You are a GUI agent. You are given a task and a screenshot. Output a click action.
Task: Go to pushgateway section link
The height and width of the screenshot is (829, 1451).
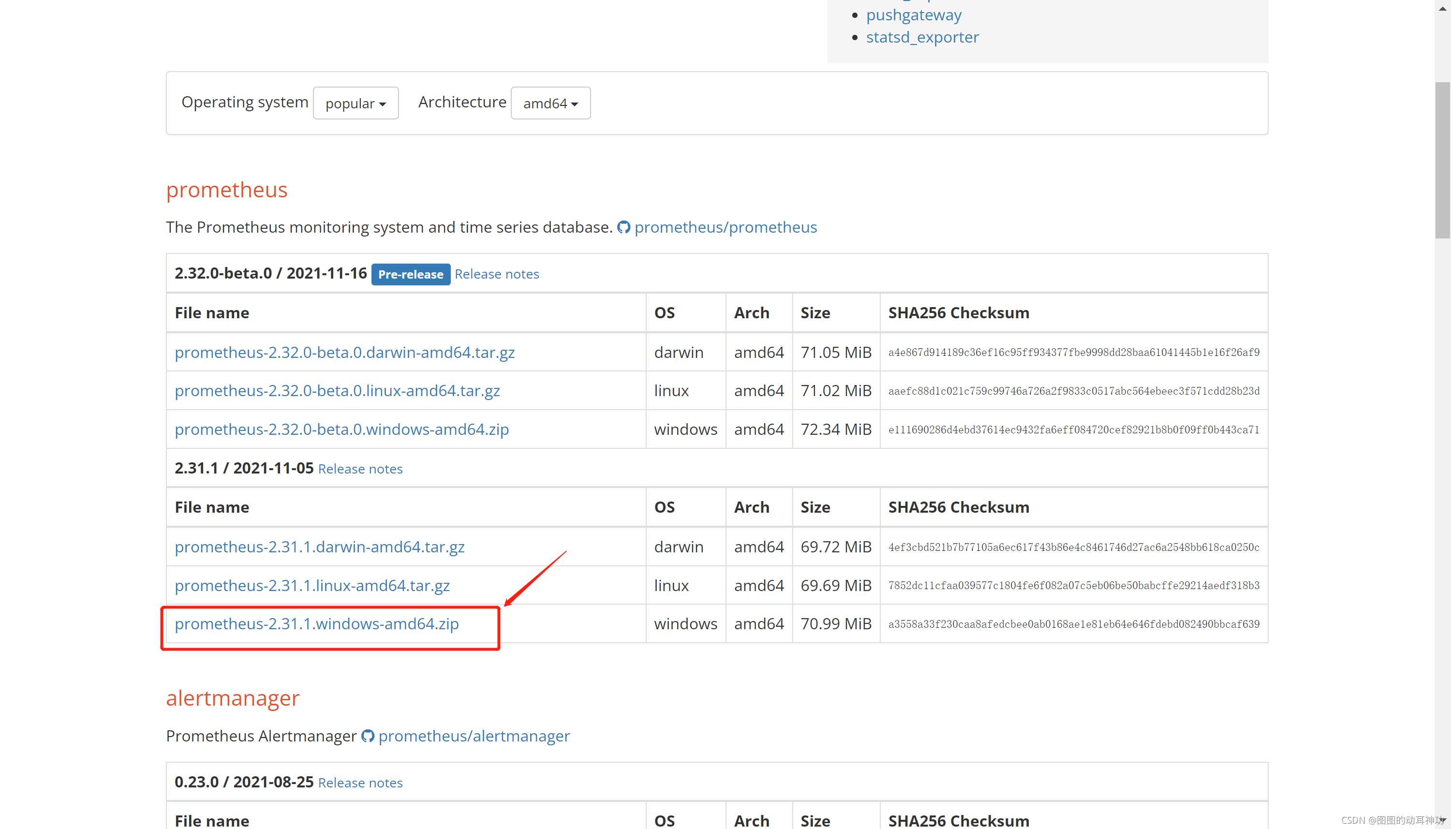pos(913,15)
